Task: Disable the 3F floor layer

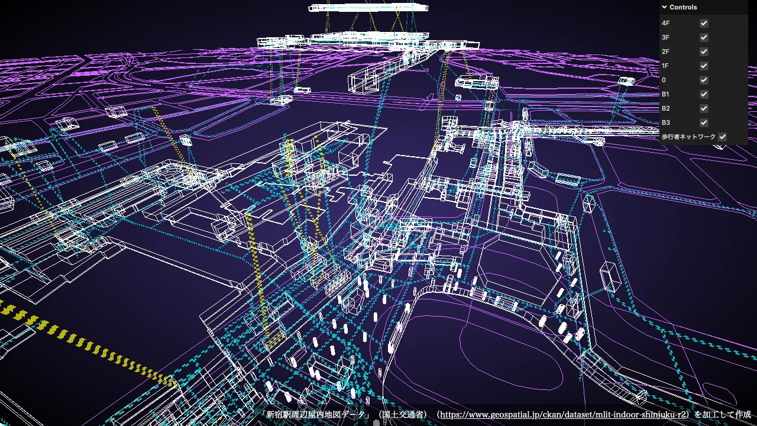Action: (703, 37)
